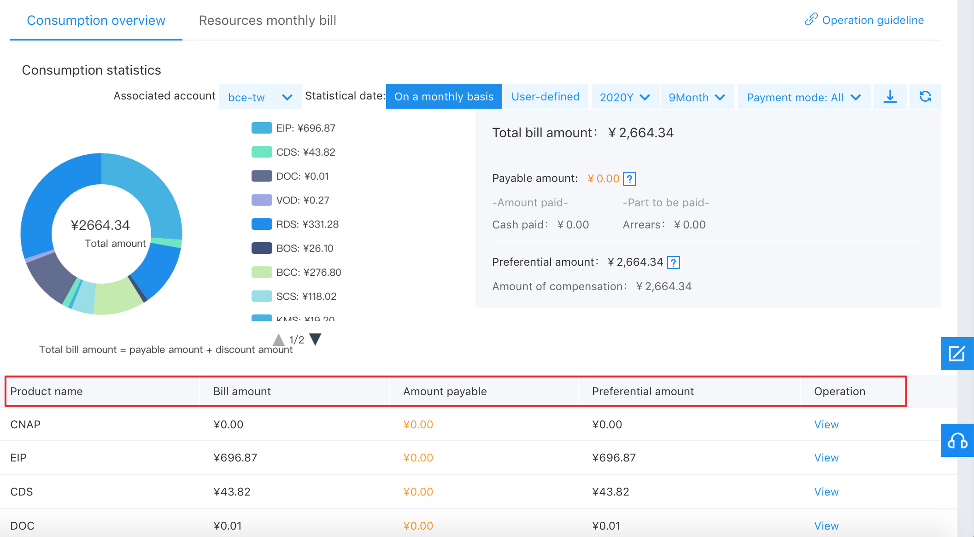Click the ¥2664.34 donut chart center total
Viewport: 974px width, 537px height.
point(100,225)
